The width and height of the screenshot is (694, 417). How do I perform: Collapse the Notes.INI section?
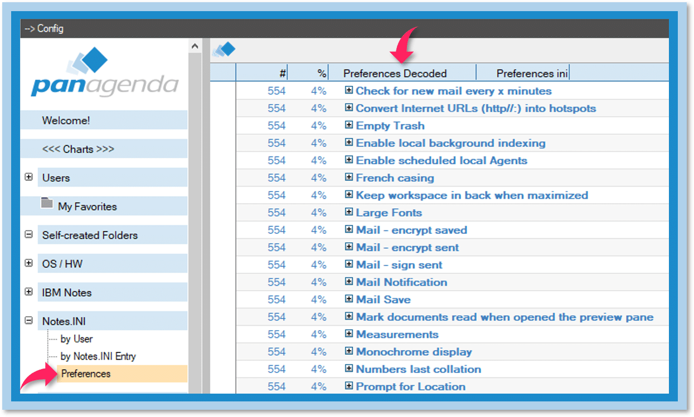pos(29,321)
